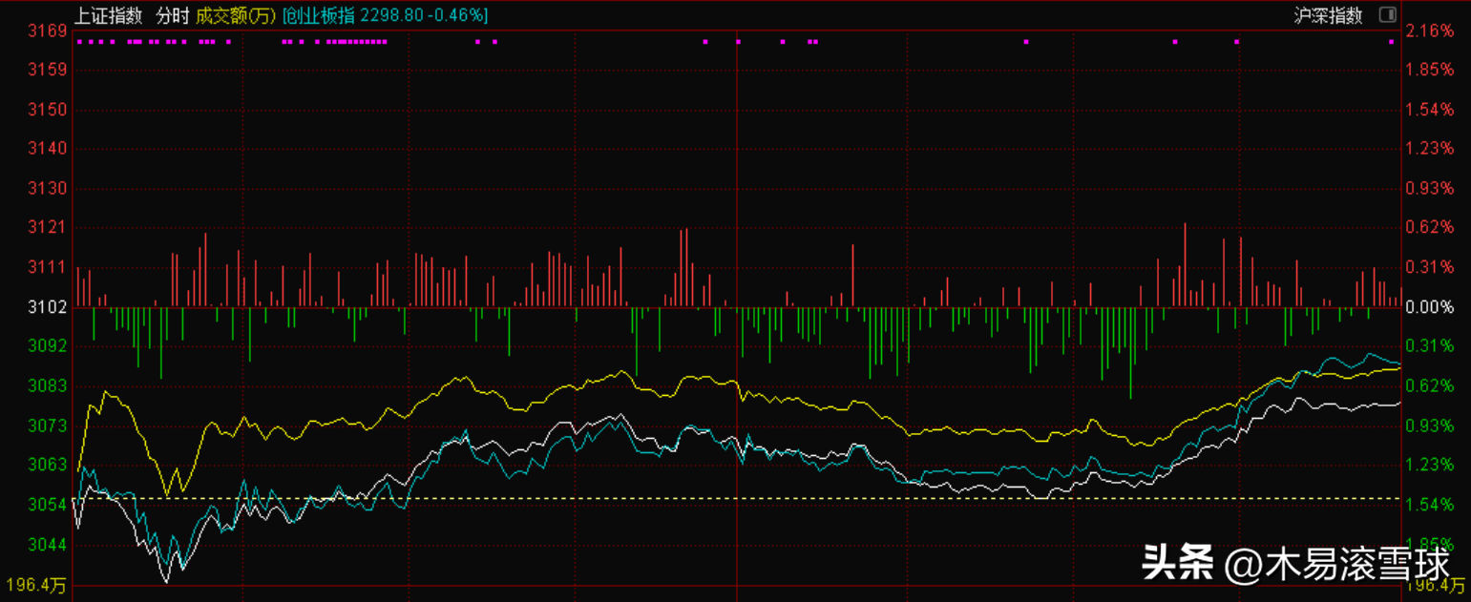Click the yellow dashed horizontal reference line
Screen dimensions: 1471x602
[668, 499]
